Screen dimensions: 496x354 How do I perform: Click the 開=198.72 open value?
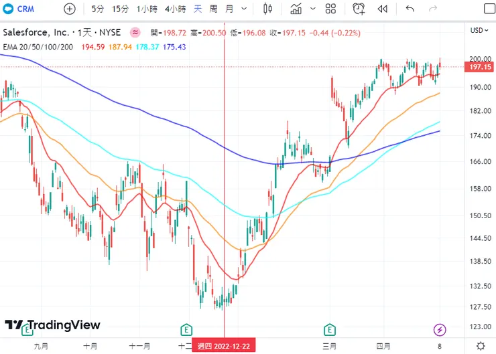[168, 33]
